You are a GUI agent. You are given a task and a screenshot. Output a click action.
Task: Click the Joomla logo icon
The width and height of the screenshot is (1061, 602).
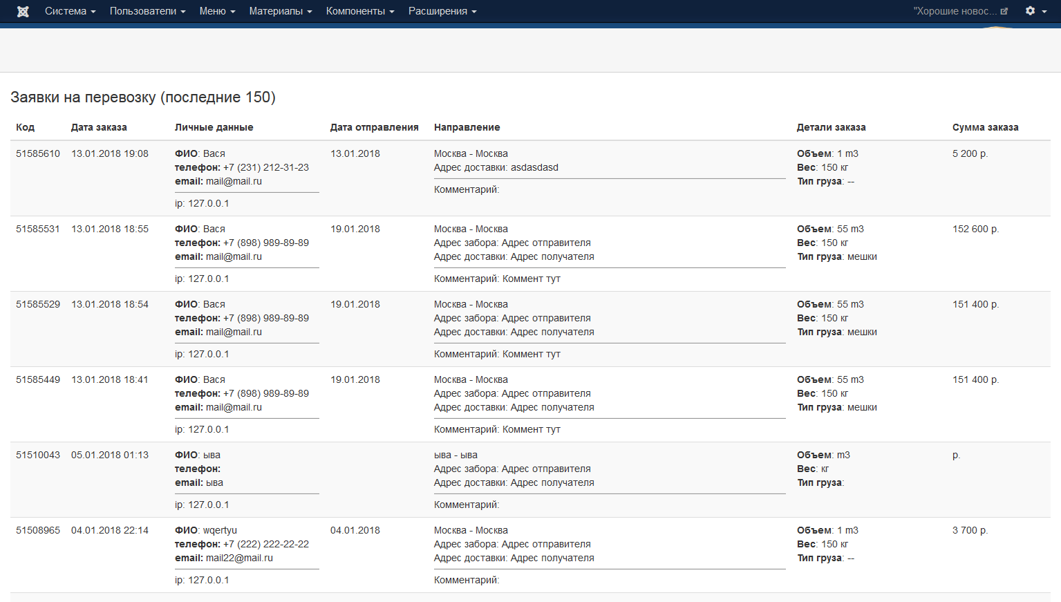coord(23,11)
